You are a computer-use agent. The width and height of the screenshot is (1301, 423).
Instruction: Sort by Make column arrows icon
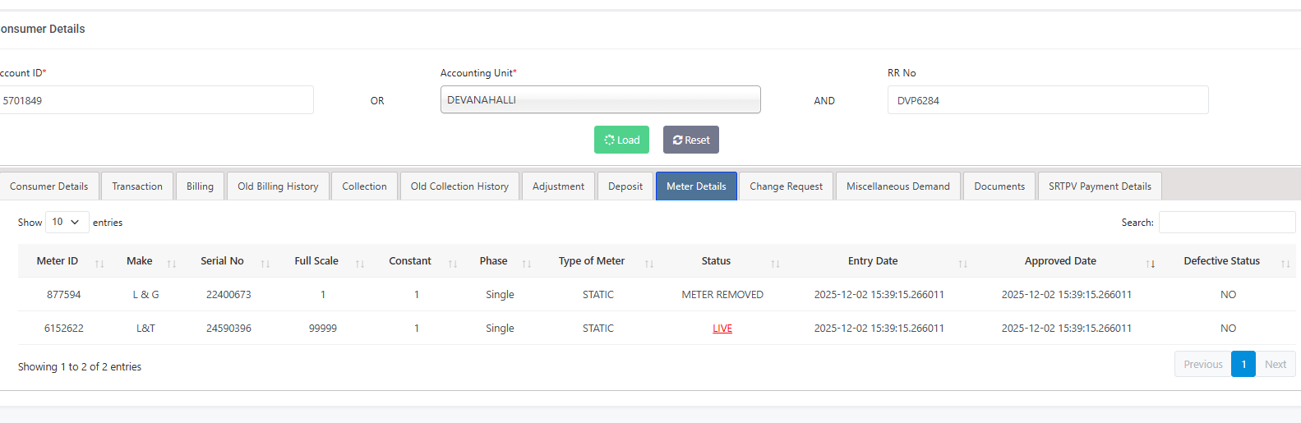coord(172,264)
